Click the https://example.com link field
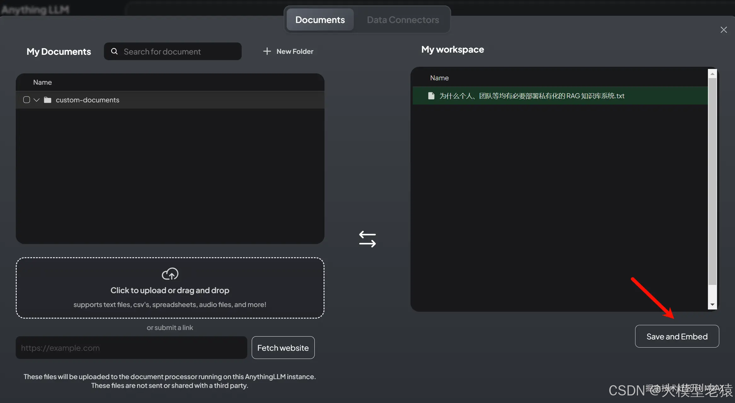Image resolution: width=735 pixels, height=403 pixels. pos(131,348)
